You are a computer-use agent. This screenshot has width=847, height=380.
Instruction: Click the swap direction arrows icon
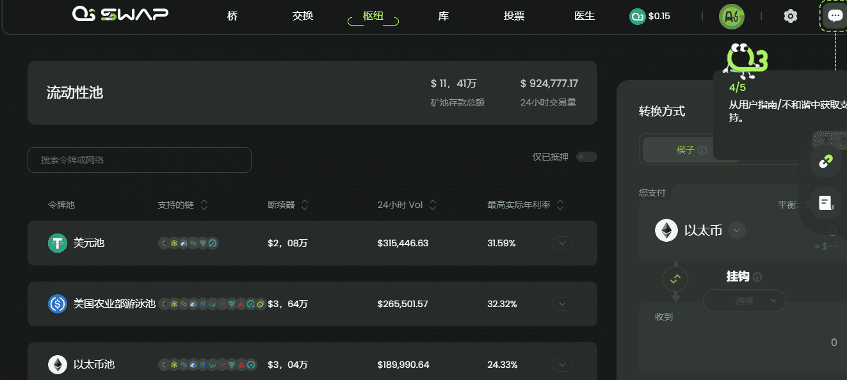click(x=675, y=278)
